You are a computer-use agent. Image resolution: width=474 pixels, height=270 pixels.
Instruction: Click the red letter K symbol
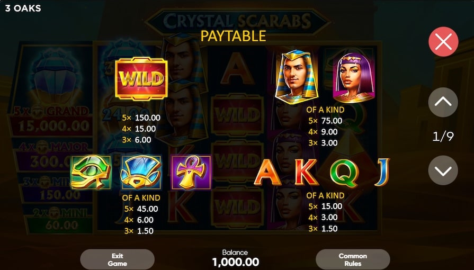(306, 172)
